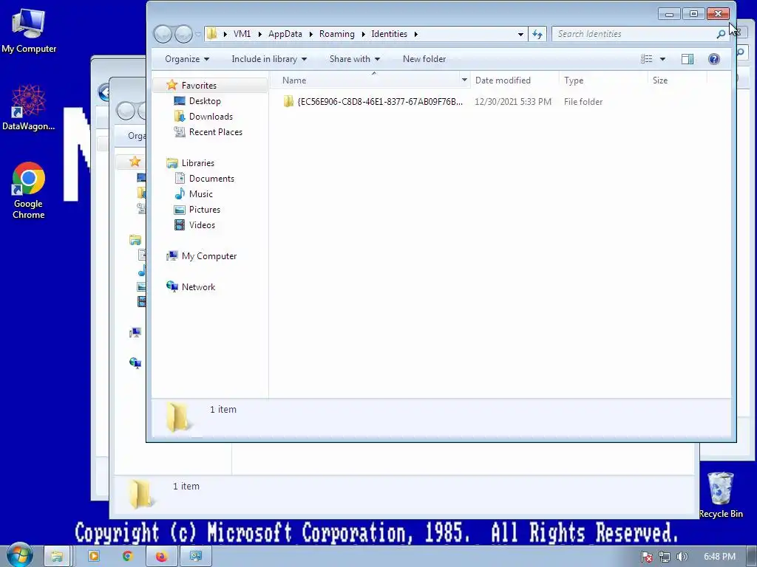This screenshot has height=567, width=757.
Task: Click the 6:48 PM taskbar clock
Action: pos(719,557)
